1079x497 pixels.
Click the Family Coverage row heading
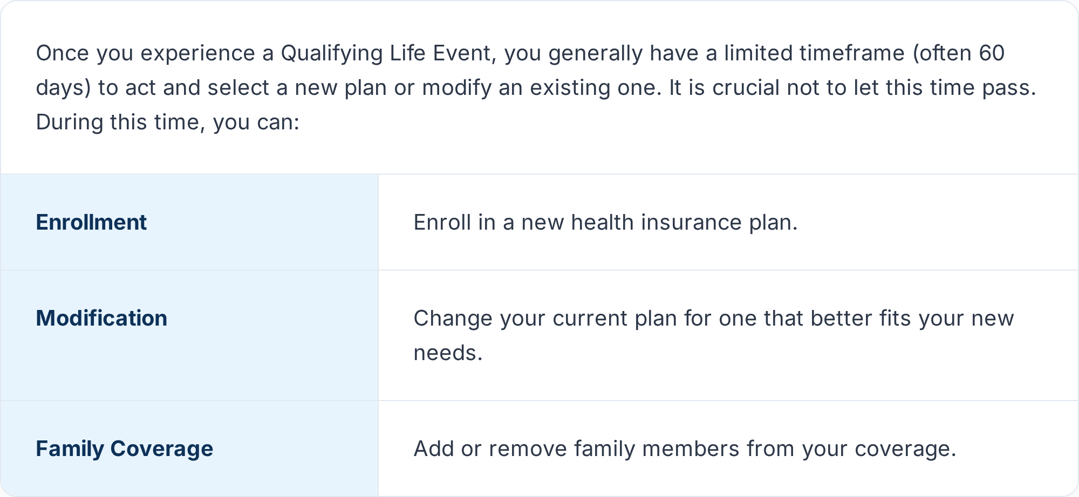(x=125, y=448)
